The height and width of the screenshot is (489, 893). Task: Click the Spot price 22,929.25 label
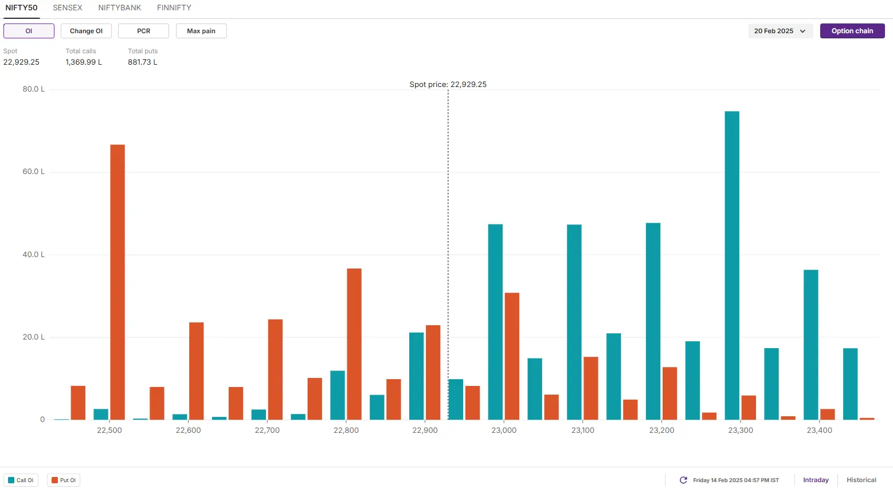448,84
